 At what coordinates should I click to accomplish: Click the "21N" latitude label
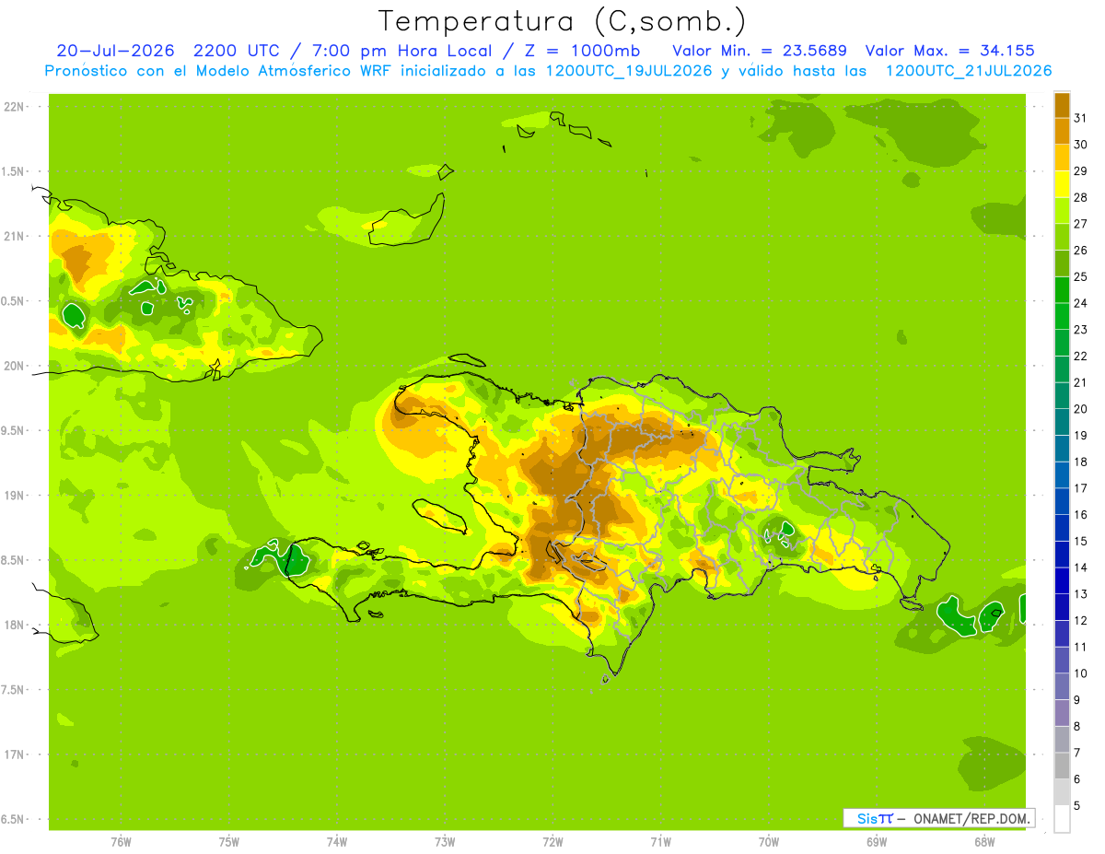point(14,237)
